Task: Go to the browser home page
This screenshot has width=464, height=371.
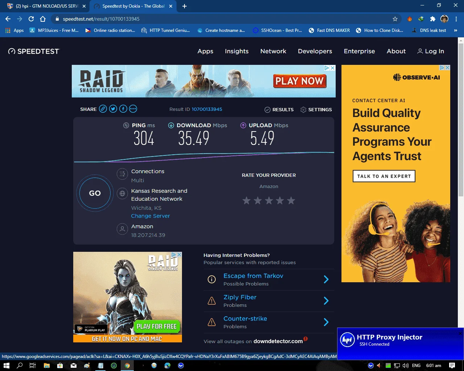Action: tap(43, 19)
